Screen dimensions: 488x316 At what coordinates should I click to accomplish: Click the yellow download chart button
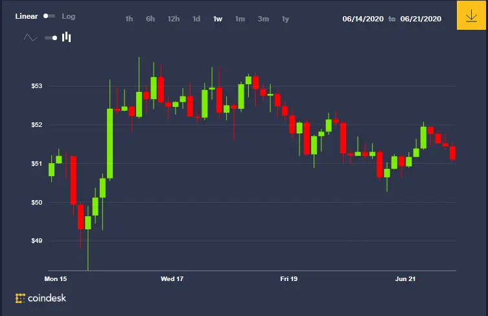471,16
